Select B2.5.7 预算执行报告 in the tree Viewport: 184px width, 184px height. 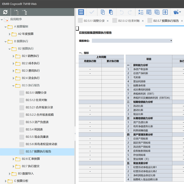[38, 152]
